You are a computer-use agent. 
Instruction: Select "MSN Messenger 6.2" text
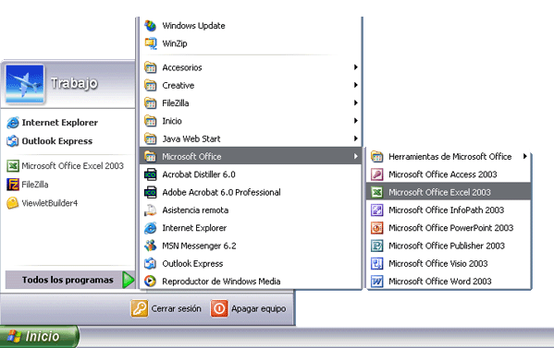[x=199, y=246]
